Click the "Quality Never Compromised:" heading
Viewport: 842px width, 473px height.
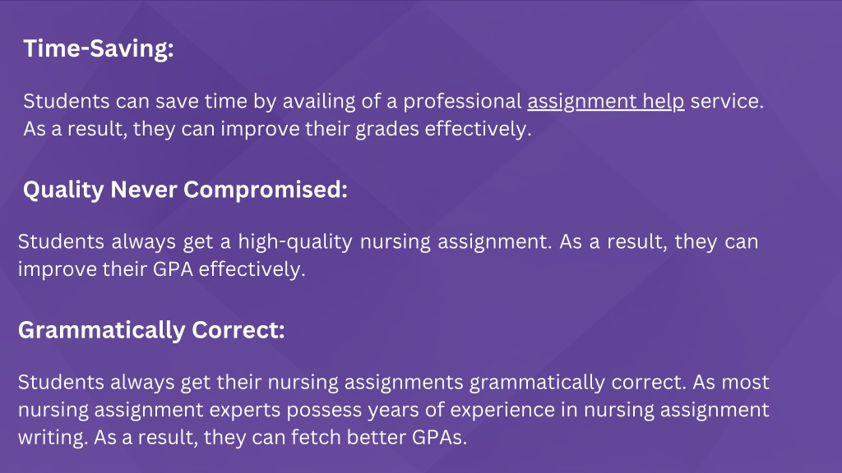tap(185, 190)
